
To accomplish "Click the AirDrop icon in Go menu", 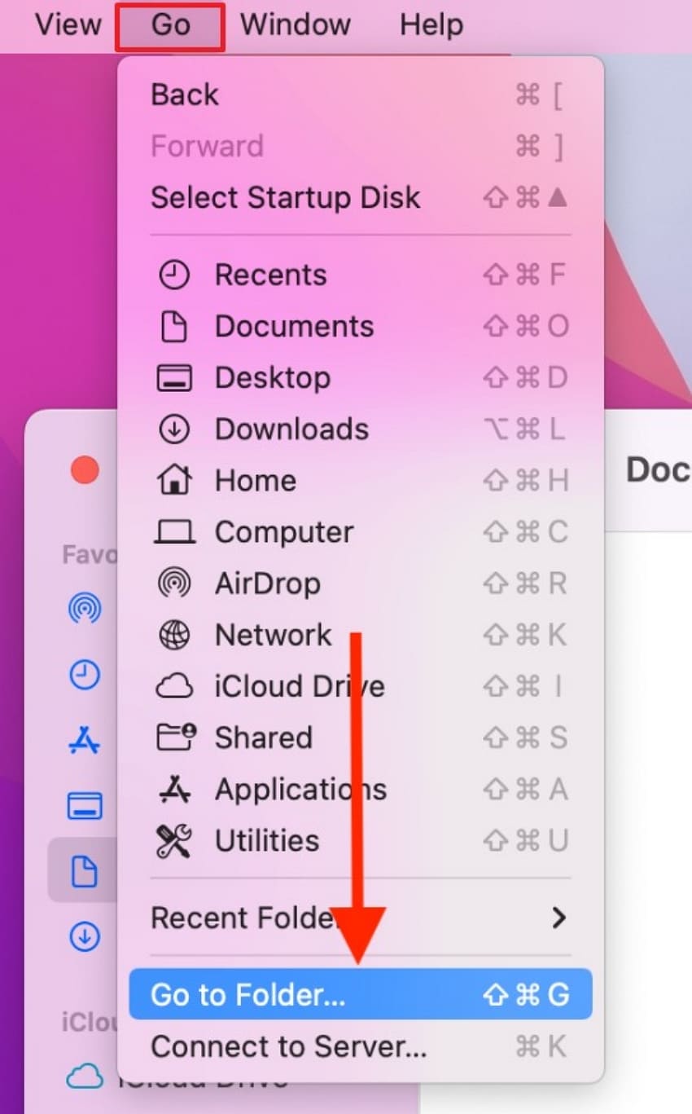I will (173, 583).
